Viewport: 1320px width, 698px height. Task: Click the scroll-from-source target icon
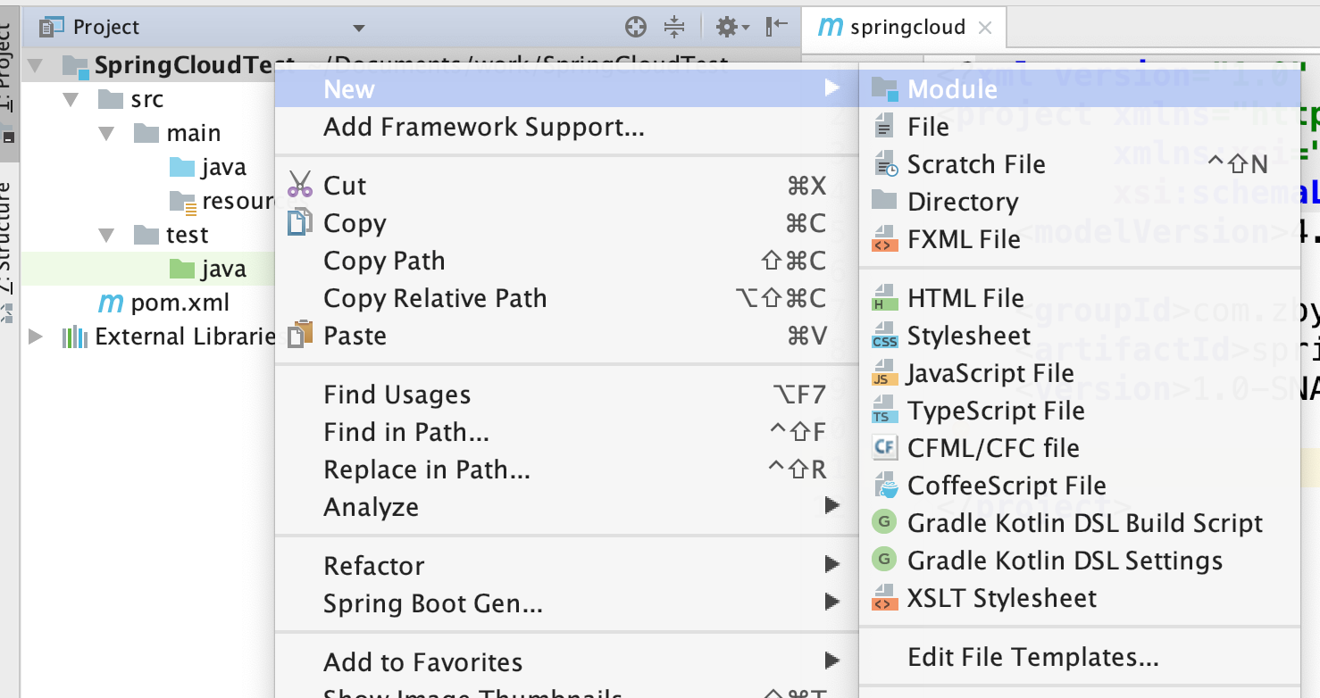tap(636, 28)
